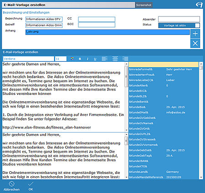Screen dimensions: 205x193
Task: Select the &KundeGVPLZ& placeholder
Action: coord(140,134)
